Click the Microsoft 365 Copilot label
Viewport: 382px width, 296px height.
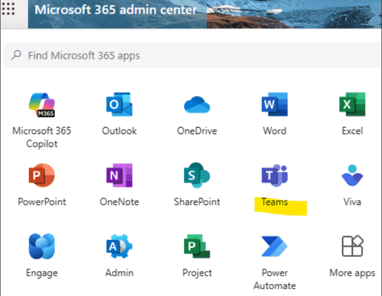tap(41, 137)
